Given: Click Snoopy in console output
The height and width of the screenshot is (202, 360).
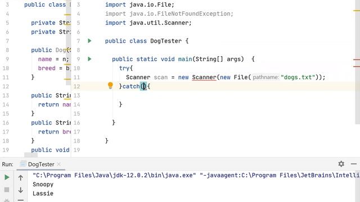Looking at the screenshot, I should click(x=43, y=185).
